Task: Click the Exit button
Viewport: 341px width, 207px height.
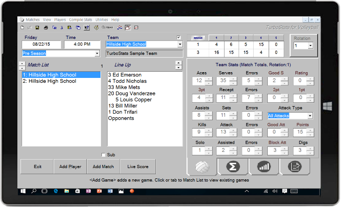Action: click(37, 167)
